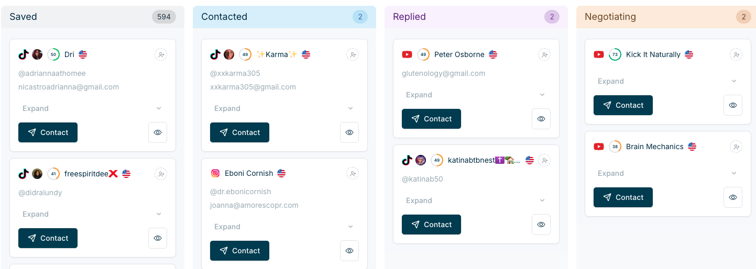The height and width of the screenshot is (269, 756).
Task: Click the Instagram icon on Eboni Cornish card
Action: pyautogui.click(x=215, y=173)
